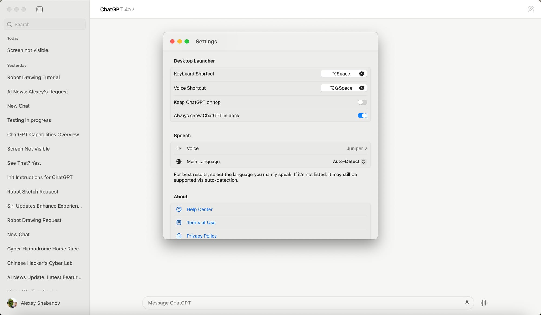Open voice mode via the waveform icon
Screen dimensions: 541x315
pyautogui.click(x=484, y=303)
